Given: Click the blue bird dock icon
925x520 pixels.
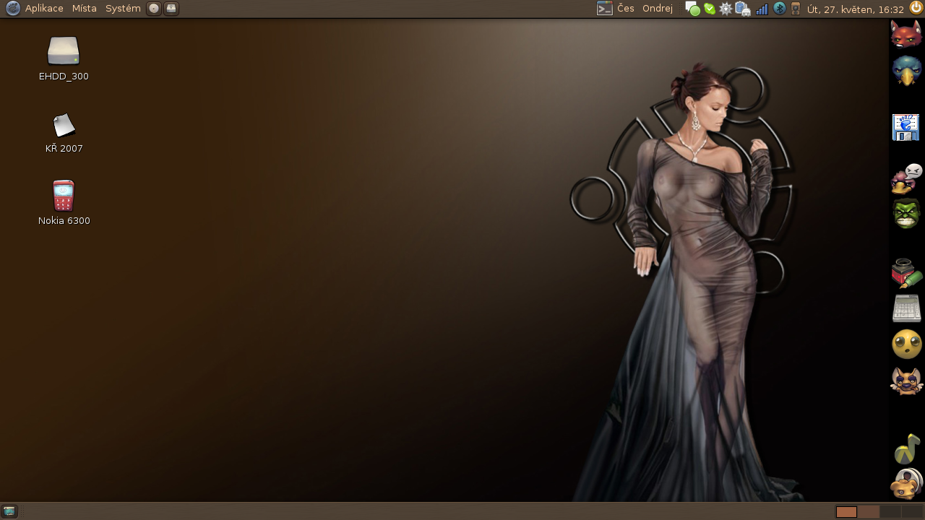Looking at the screenshot, I should coord(906,71).
